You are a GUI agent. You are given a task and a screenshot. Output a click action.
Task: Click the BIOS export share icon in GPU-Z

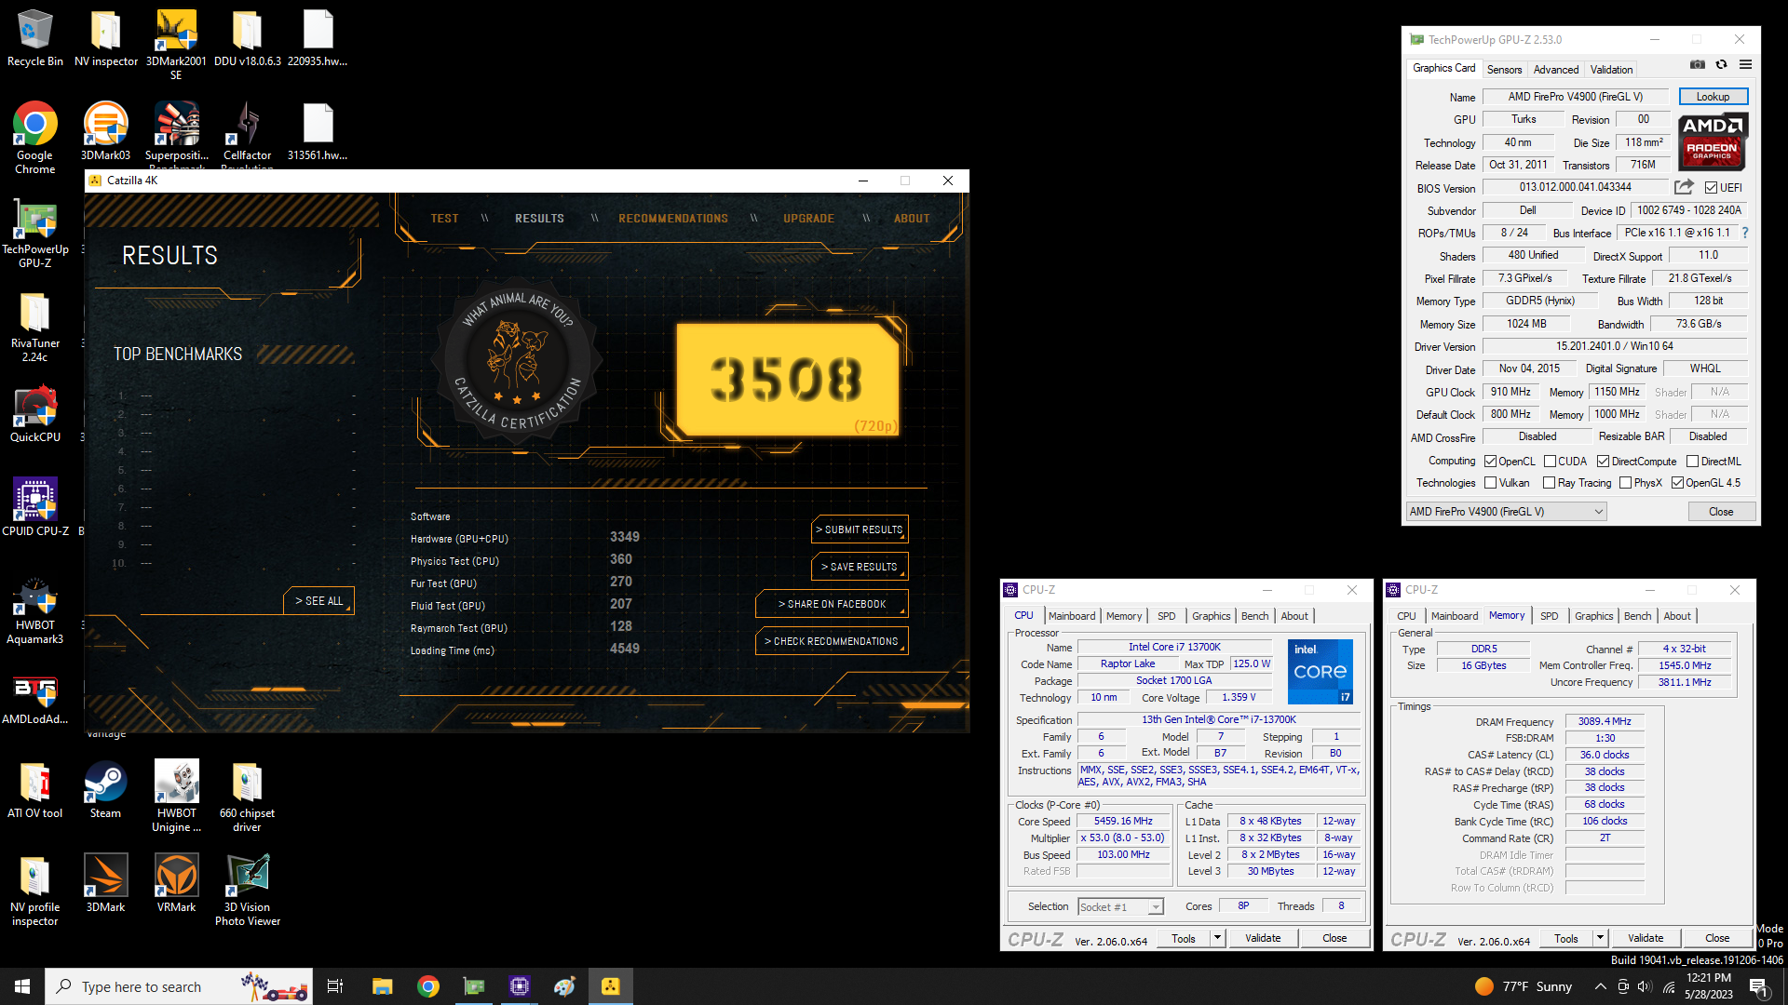[1684, 187]
